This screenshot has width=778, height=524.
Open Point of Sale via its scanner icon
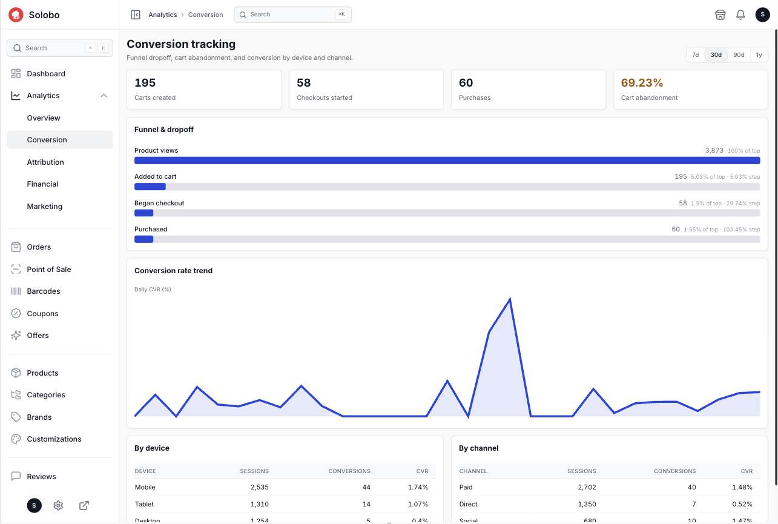(16, 270)
